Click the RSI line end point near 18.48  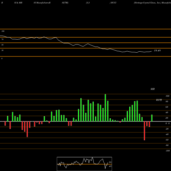pos(152,51)
